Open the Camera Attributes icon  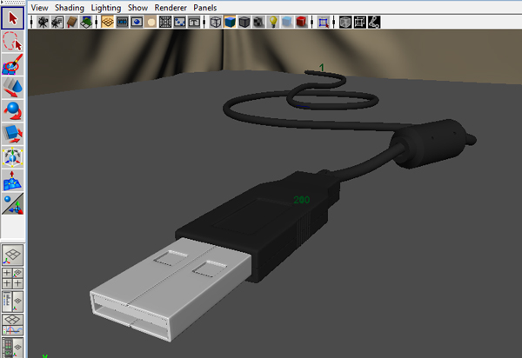[x=57, y=23]
